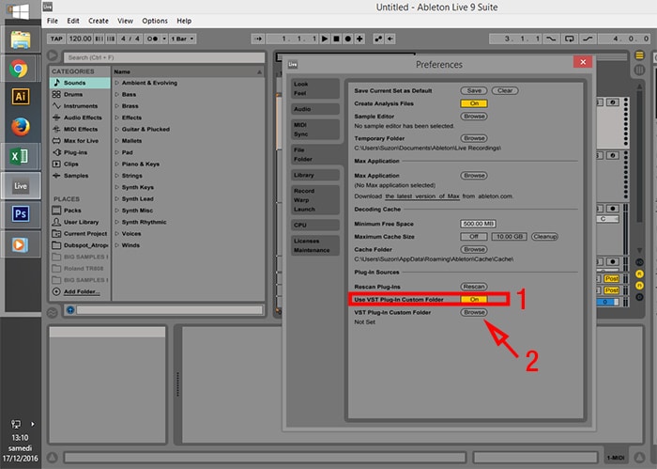Expand the Bass folder
657x469 pixels.
117,94
